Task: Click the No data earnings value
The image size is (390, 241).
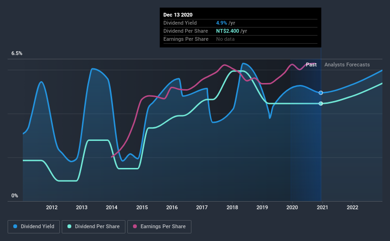Action: (225, 39)
